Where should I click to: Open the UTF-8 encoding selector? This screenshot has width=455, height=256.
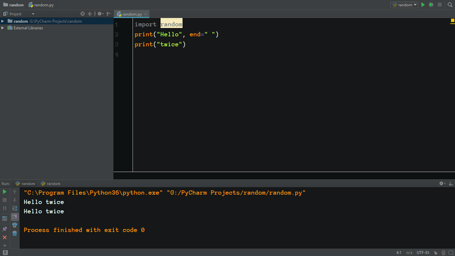[422, 253]
